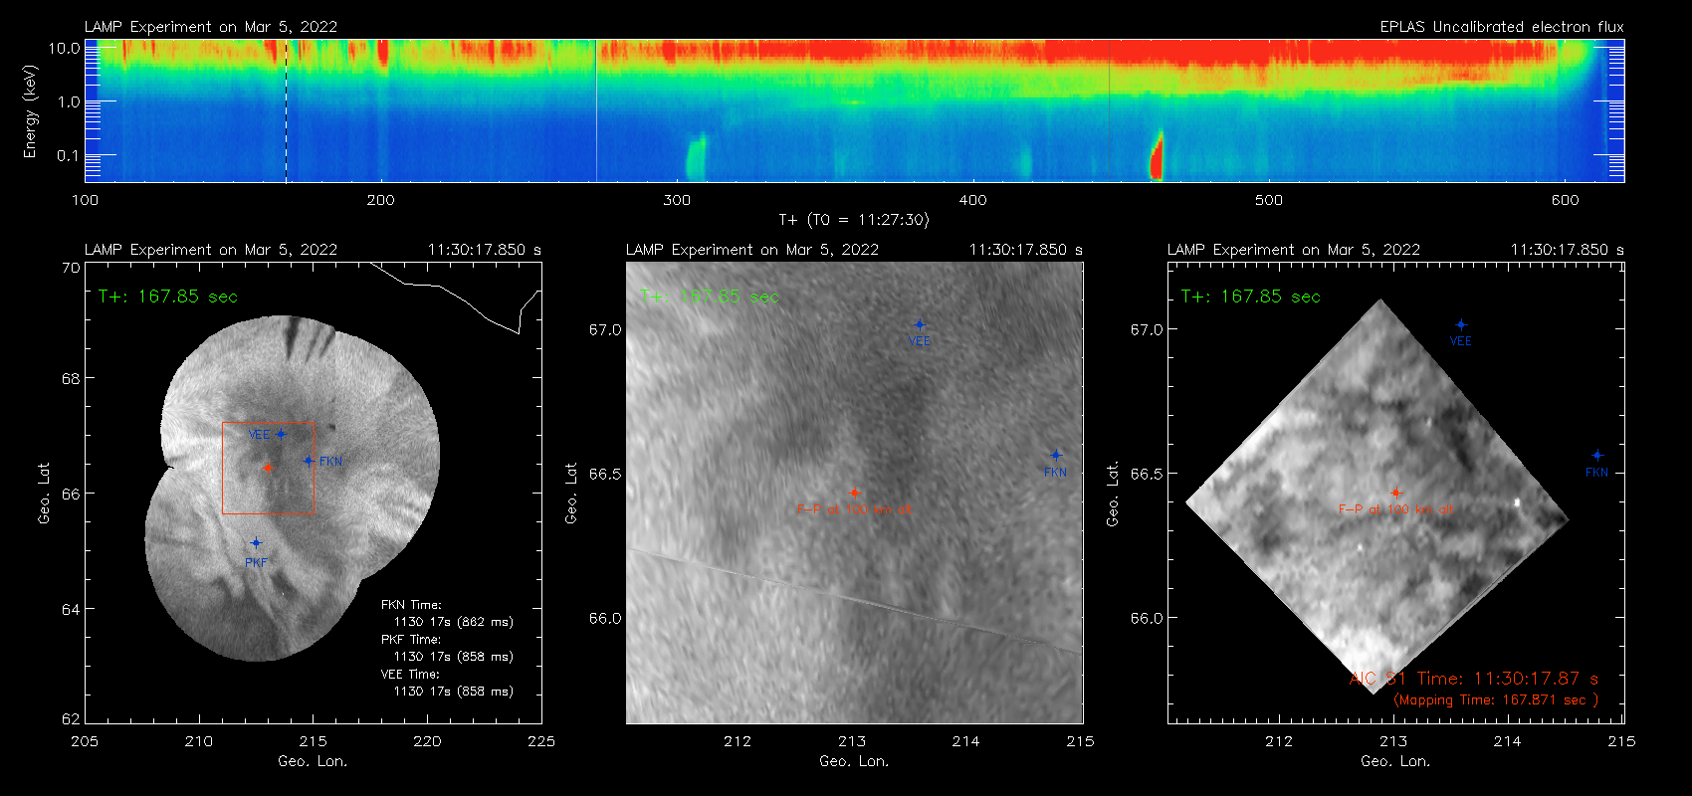Click the 'T+ (T0 = 11:27:30)' axis label
1692x796 pixels.
tap(853, 220)
